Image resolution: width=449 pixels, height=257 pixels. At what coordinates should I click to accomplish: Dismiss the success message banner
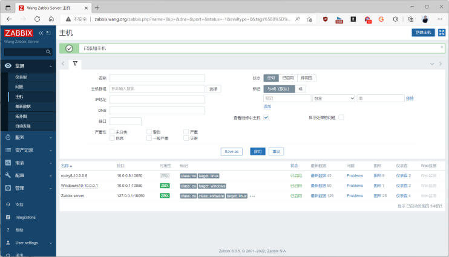point(442,47)
